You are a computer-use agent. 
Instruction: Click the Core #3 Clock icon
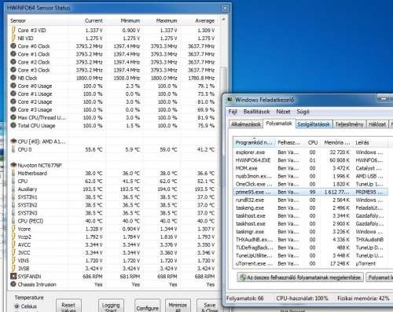pos(13,70)
